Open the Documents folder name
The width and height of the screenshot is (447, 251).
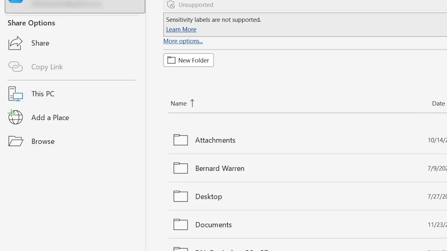point(214,225)
